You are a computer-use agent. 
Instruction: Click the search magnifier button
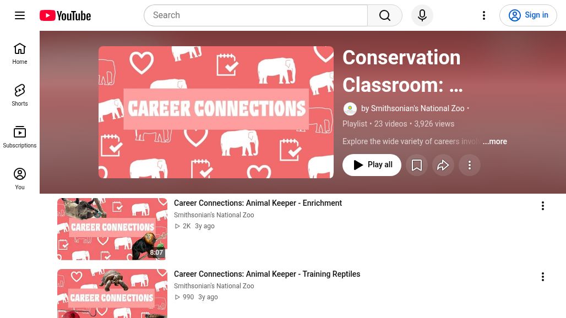pos(385,15)
